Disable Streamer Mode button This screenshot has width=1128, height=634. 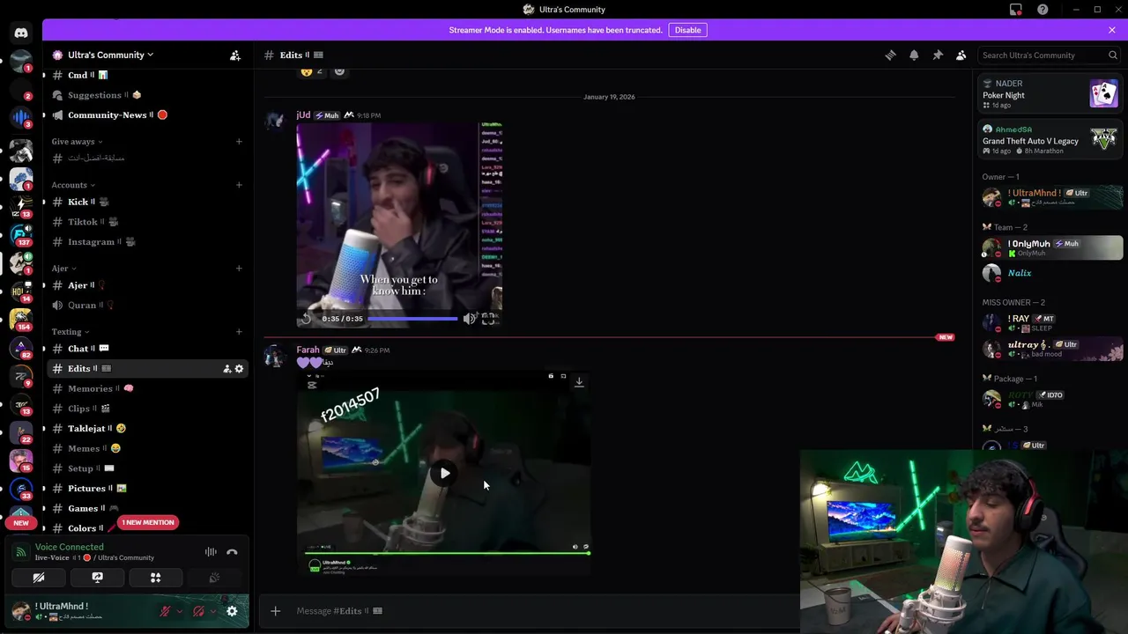click(x=687, y=30)
